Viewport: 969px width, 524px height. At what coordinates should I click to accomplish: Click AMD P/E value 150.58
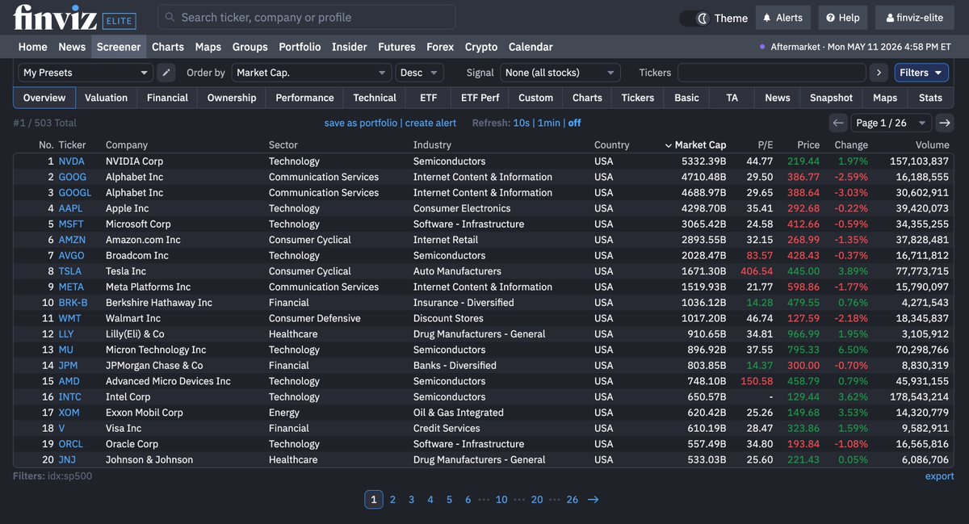pyautogui.click(x=757, y=381)
